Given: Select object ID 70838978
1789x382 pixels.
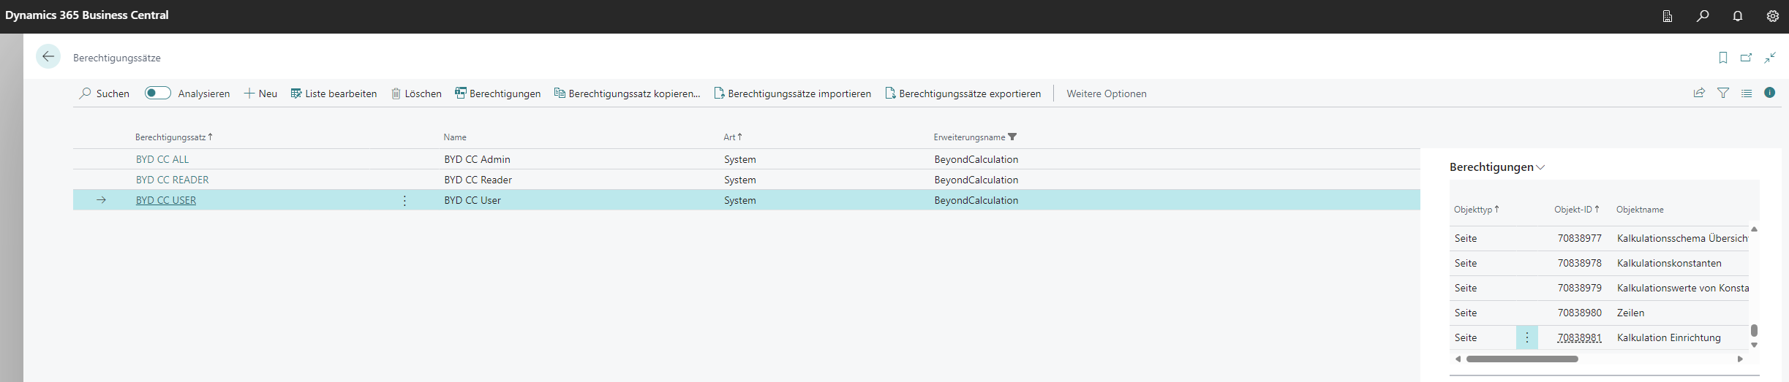Looking at the screenshot, I should click(1580, 263).
